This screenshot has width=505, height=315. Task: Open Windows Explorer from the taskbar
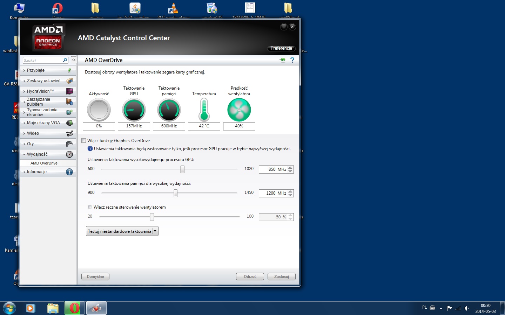53,308
